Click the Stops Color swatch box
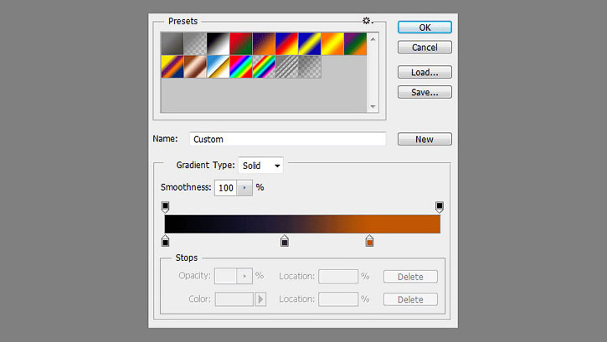This screenshot has width=607, height=342. coord(234,299)
